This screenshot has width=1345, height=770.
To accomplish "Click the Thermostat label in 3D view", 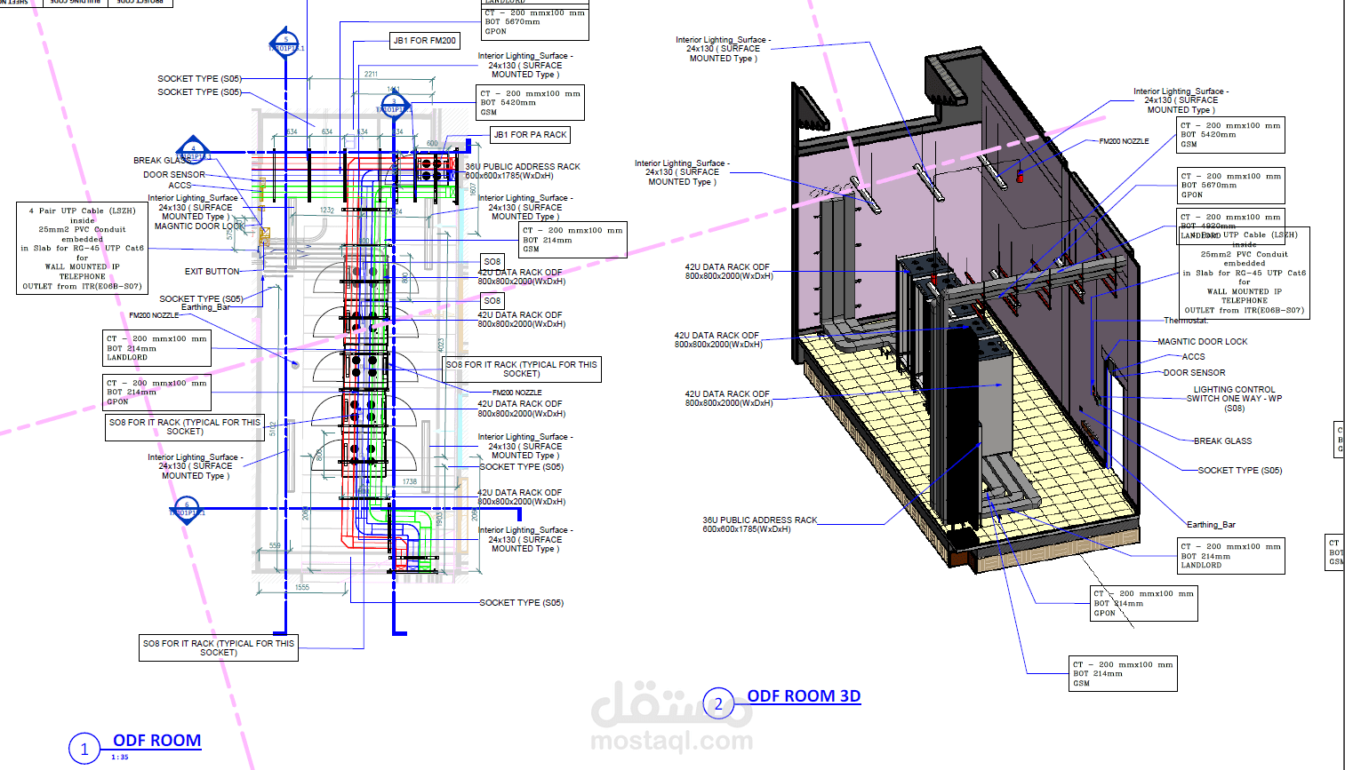I will (x=1186, y=321).
